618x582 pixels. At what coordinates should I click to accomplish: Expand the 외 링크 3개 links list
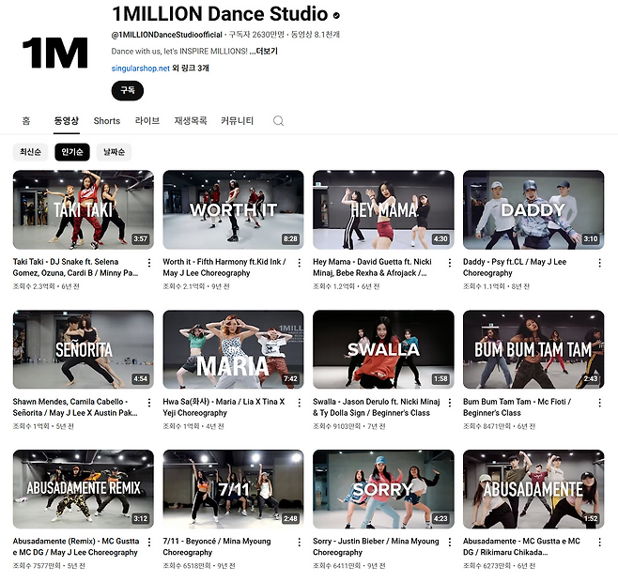pos(192,69)
